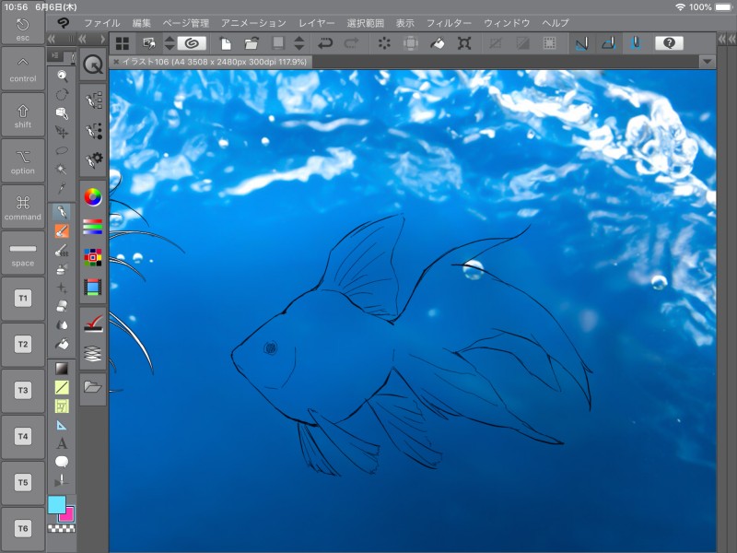Screen dimensions: 737x553
Task: Open the color wheel palette
Action: click(92, 195)
